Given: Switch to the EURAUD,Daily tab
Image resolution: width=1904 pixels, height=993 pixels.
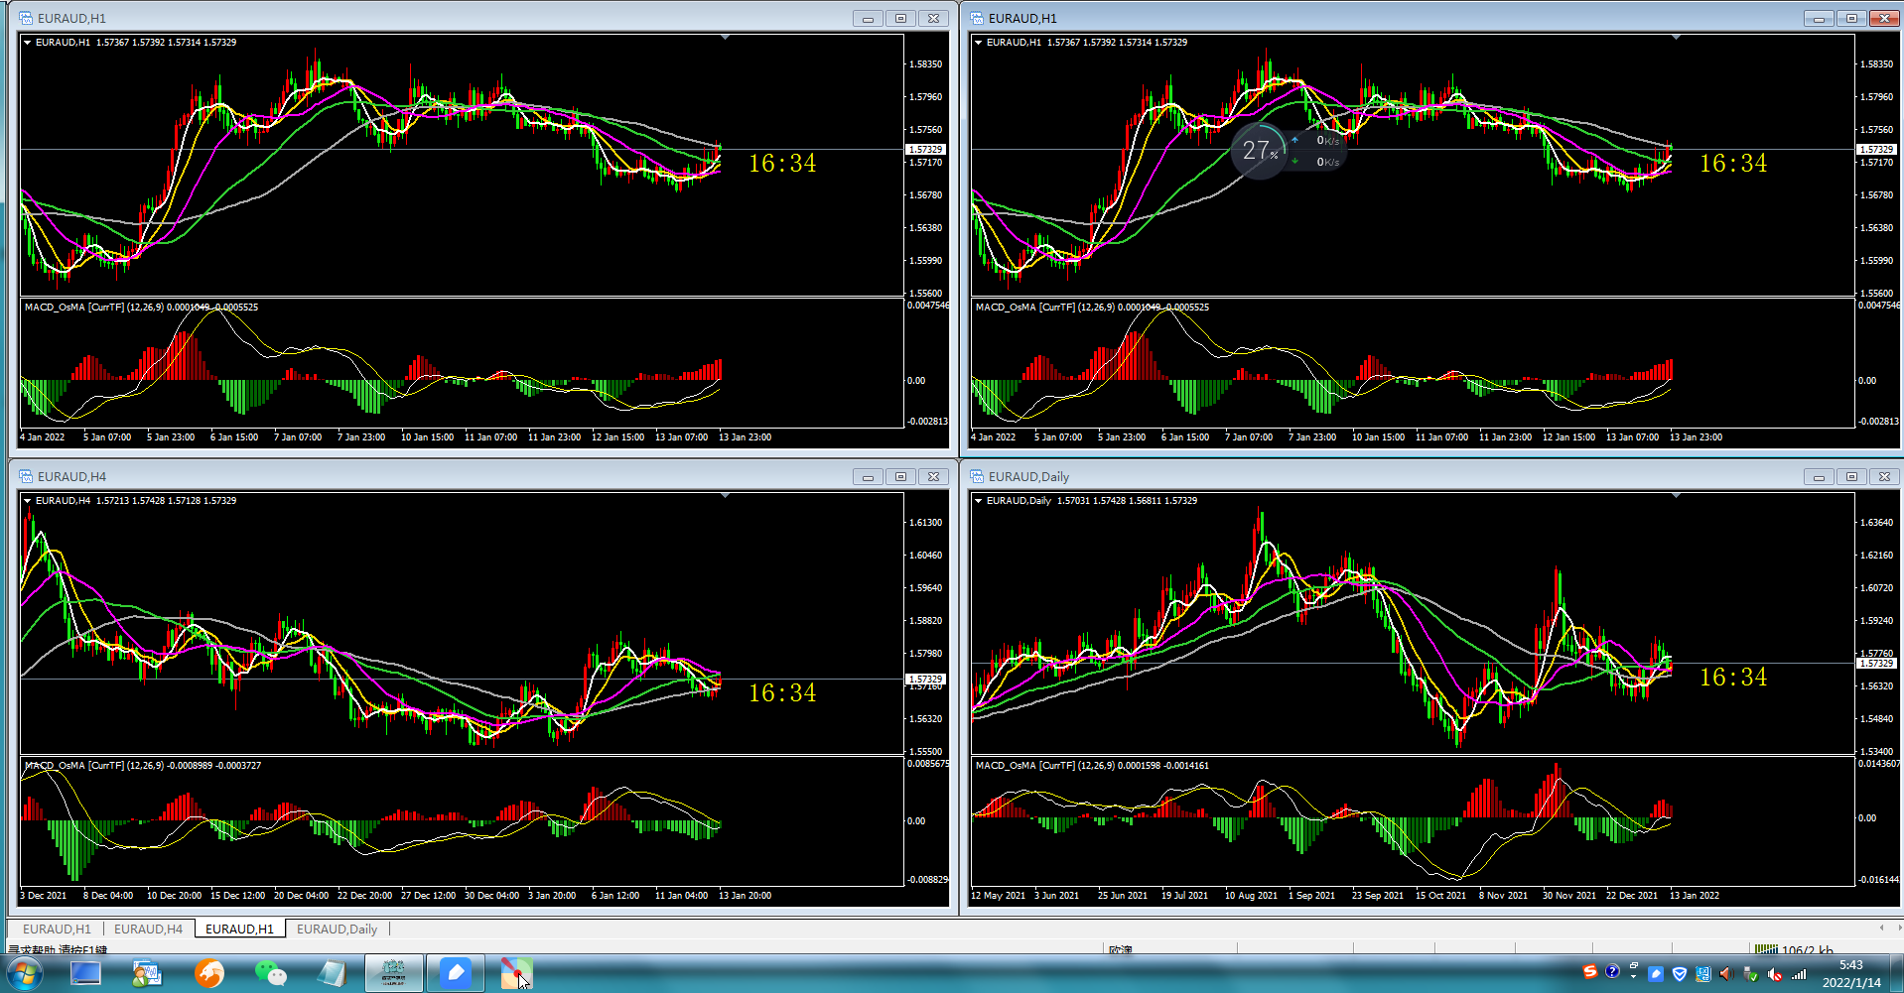Looking at the screenshot, I should (337, 929).
